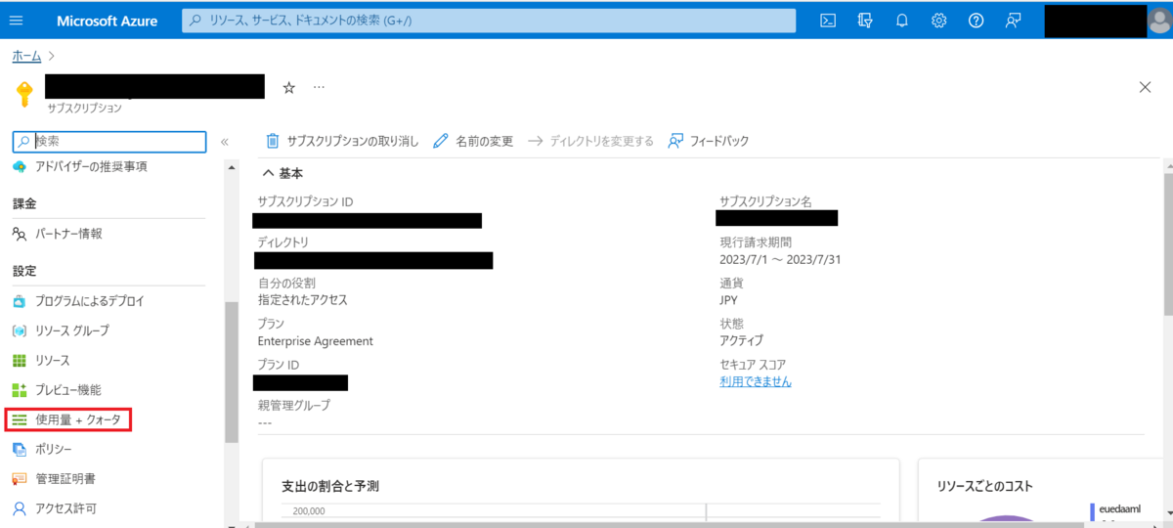Viewport: 1173px width, 528px height.
Task: Click フィードバック toolbar button
Action: pos(708,141)
